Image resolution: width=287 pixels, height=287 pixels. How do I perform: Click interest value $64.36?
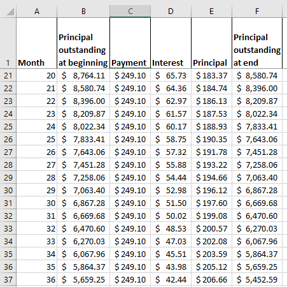(x=171, y=88)
